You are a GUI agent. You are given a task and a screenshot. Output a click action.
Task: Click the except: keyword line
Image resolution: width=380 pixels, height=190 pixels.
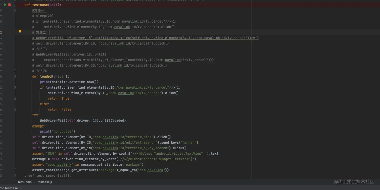click(x=39, y=126)
